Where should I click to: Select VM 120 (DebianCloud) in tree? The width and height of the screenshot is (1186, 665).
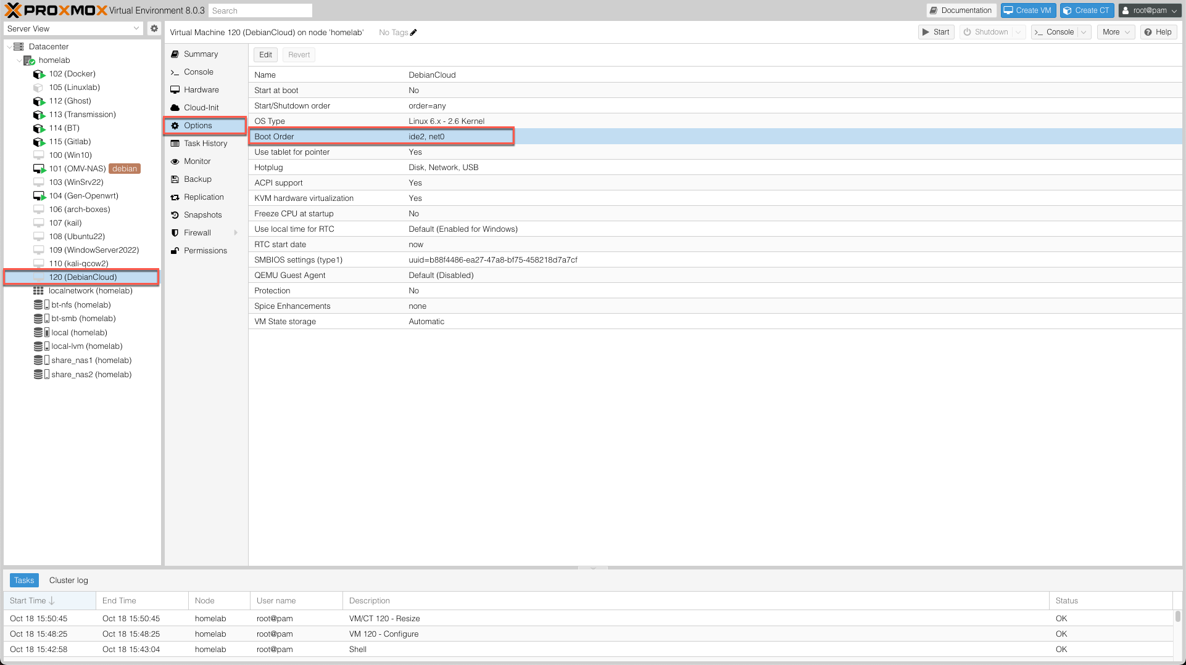tap(82, 277)
